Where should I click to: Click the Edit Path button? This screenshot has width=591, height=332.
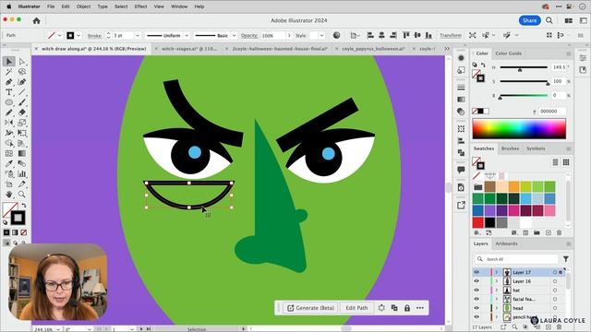(356, 308)
